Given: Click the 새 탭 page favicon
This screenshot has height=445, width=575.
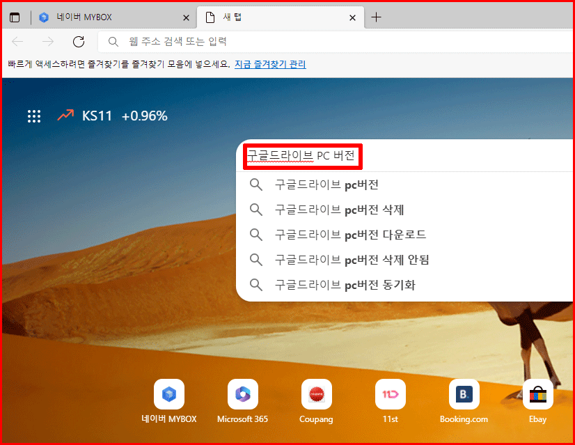Looking at the screenshot, I should (210, 17).
